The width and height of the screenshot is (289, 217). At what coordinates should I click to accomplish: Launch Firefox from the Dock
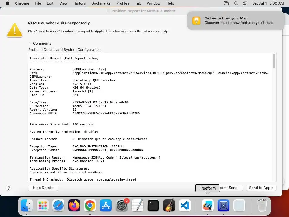[74, 205]
